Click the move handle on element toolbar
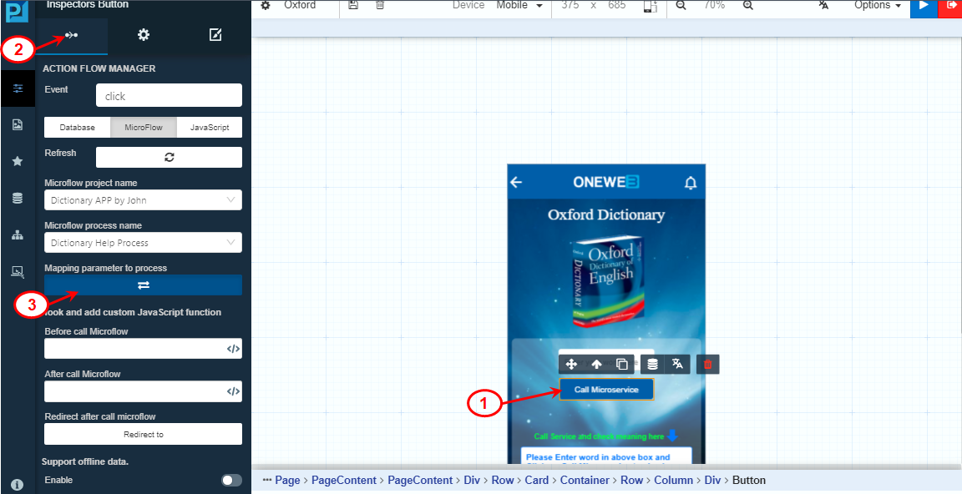962x494 pixels. 571,364
